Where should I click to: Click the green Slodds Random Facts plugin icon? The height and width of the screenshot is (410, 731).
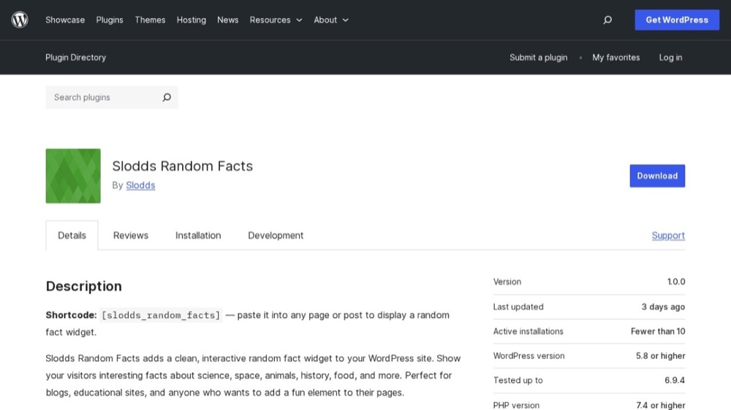(x=73, y=176)
